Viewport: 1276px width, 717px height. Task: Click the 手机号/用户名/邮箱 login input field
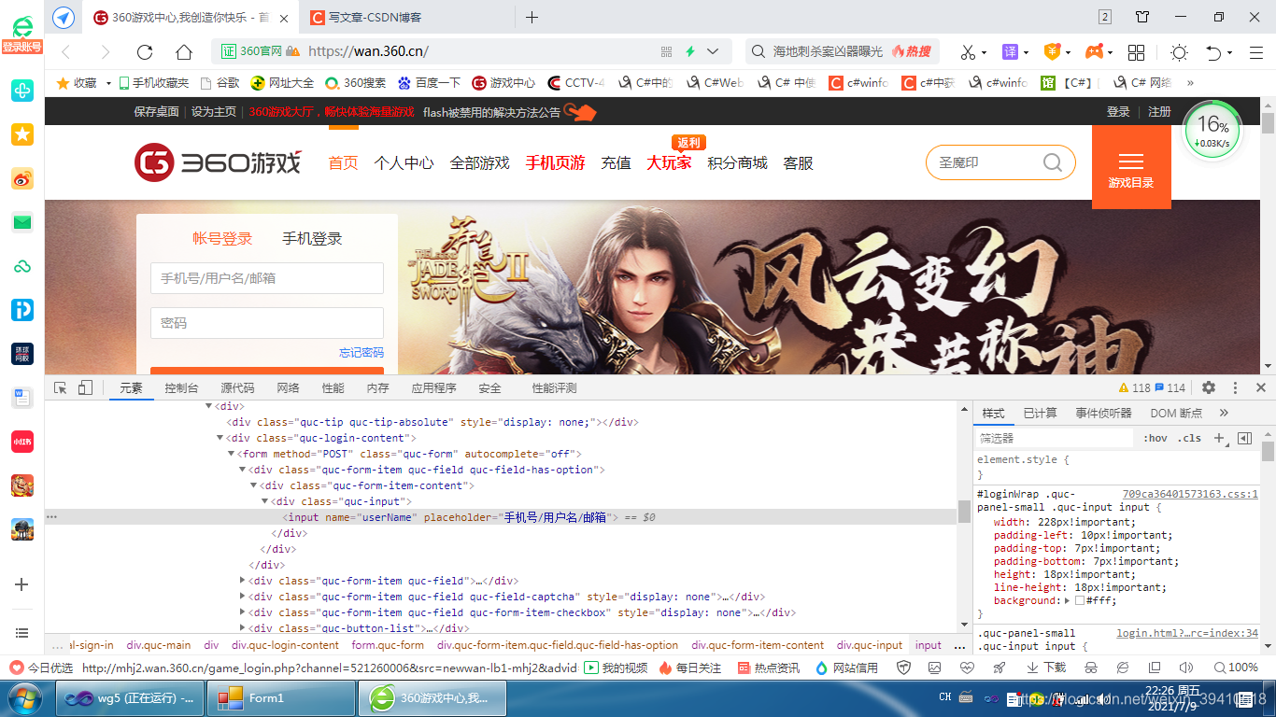pyautogui.click(x=266, y=278)
